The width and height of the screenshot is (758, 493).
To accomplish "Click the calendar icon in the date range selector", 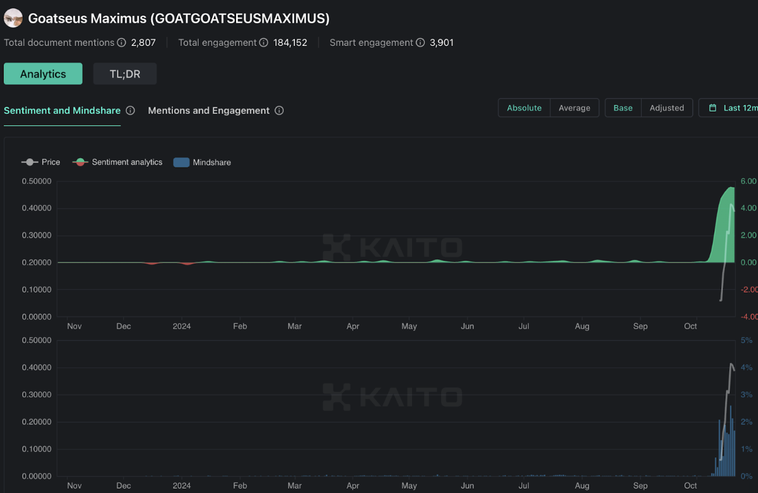I will tap(713, 108).
